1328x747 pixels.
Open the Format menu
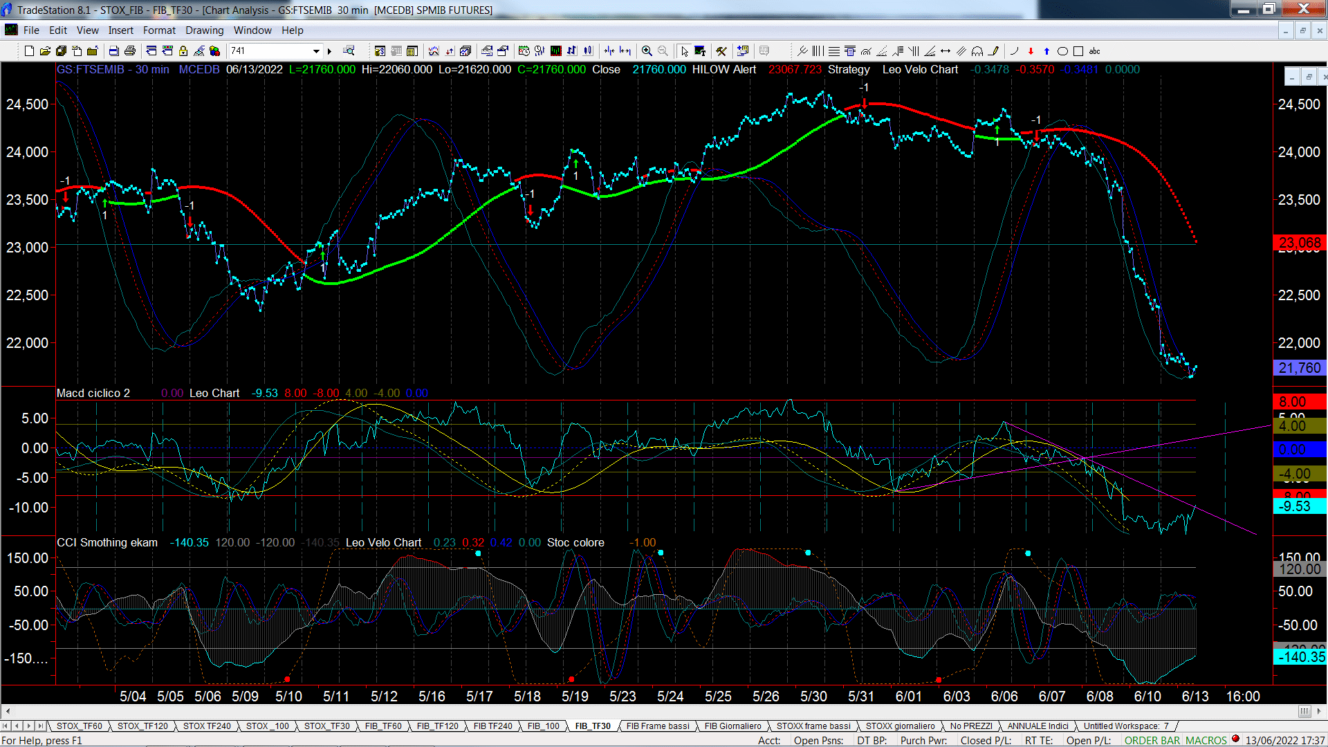(159, 30)
